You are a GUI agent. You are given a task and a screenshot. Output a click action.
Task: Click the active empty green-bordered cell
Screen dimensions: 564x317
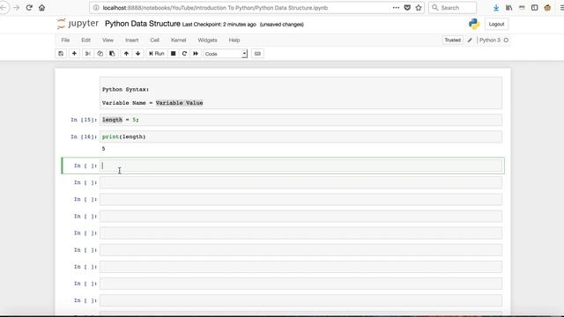[x=301, y=166]
